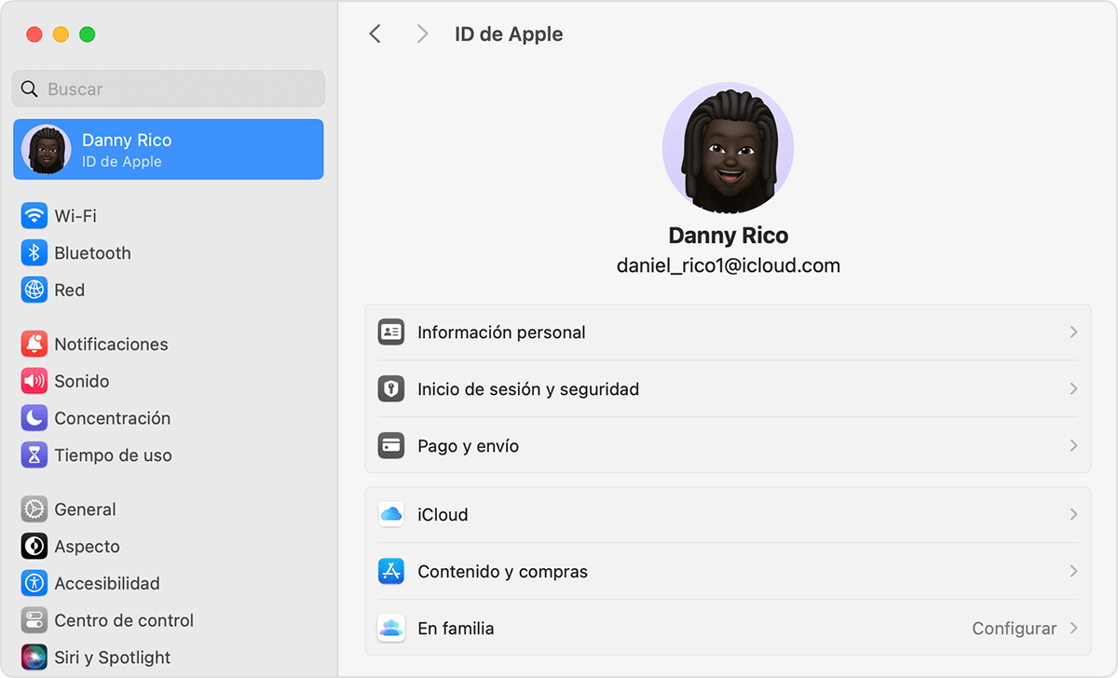Select the Contenido y compras App Store icon
The width and height of the screenshot is (1118, 678).
[390, 571]
